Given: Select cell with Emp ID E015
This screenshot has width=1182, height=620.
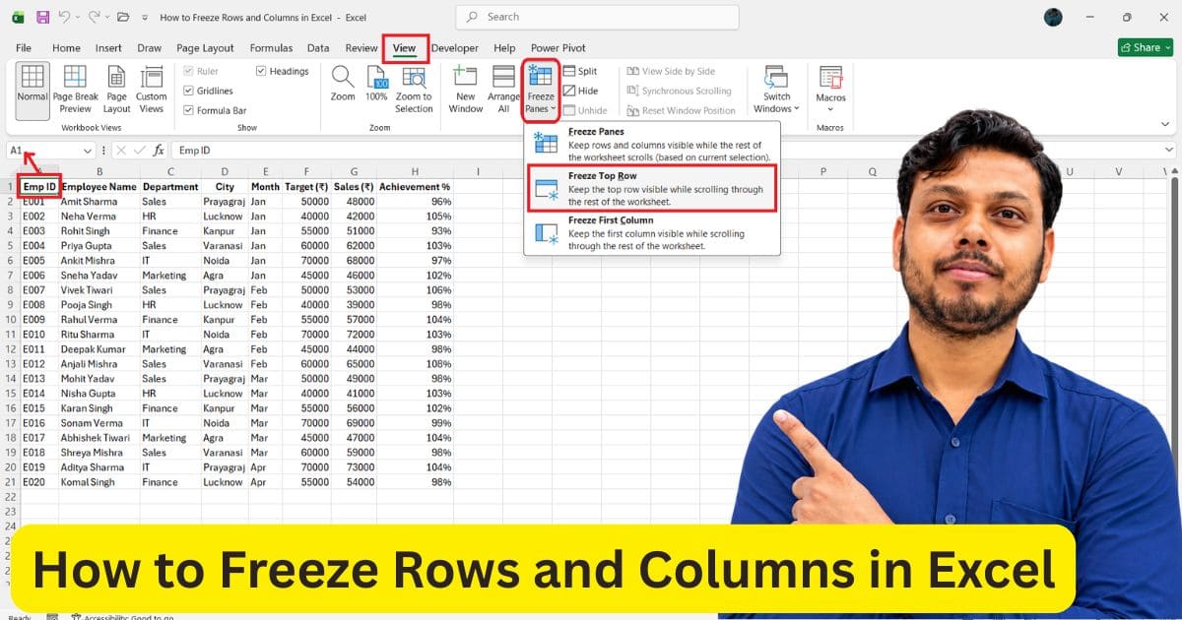Looking at the screenshot, I should (x=39, y=408).
